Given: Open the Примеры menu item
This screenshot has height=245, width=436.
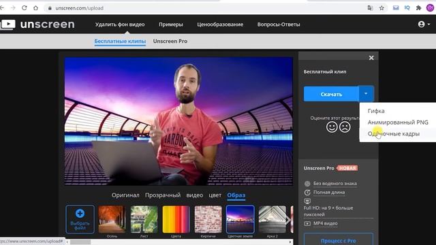Looking at the screenshot, I should [171, 24].
